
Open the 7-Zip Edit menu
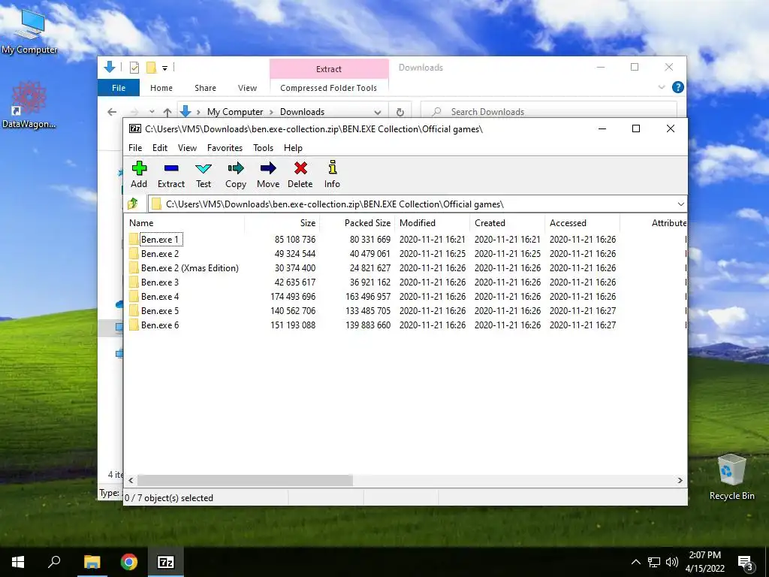(160, 148)
